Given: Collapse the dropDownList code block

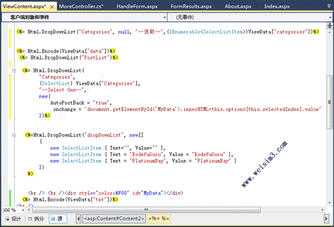Looking at the screenshot, I should 14,135.
